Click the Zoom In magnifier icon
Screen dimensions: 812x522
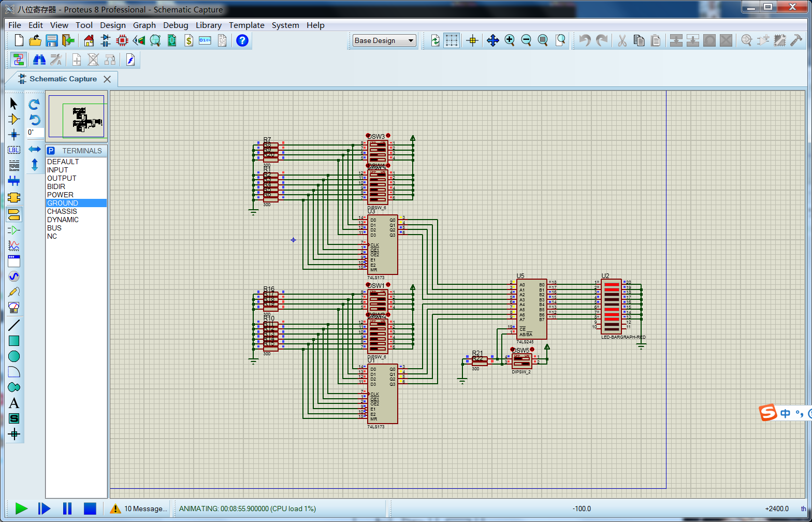click(x=510, y=40)
